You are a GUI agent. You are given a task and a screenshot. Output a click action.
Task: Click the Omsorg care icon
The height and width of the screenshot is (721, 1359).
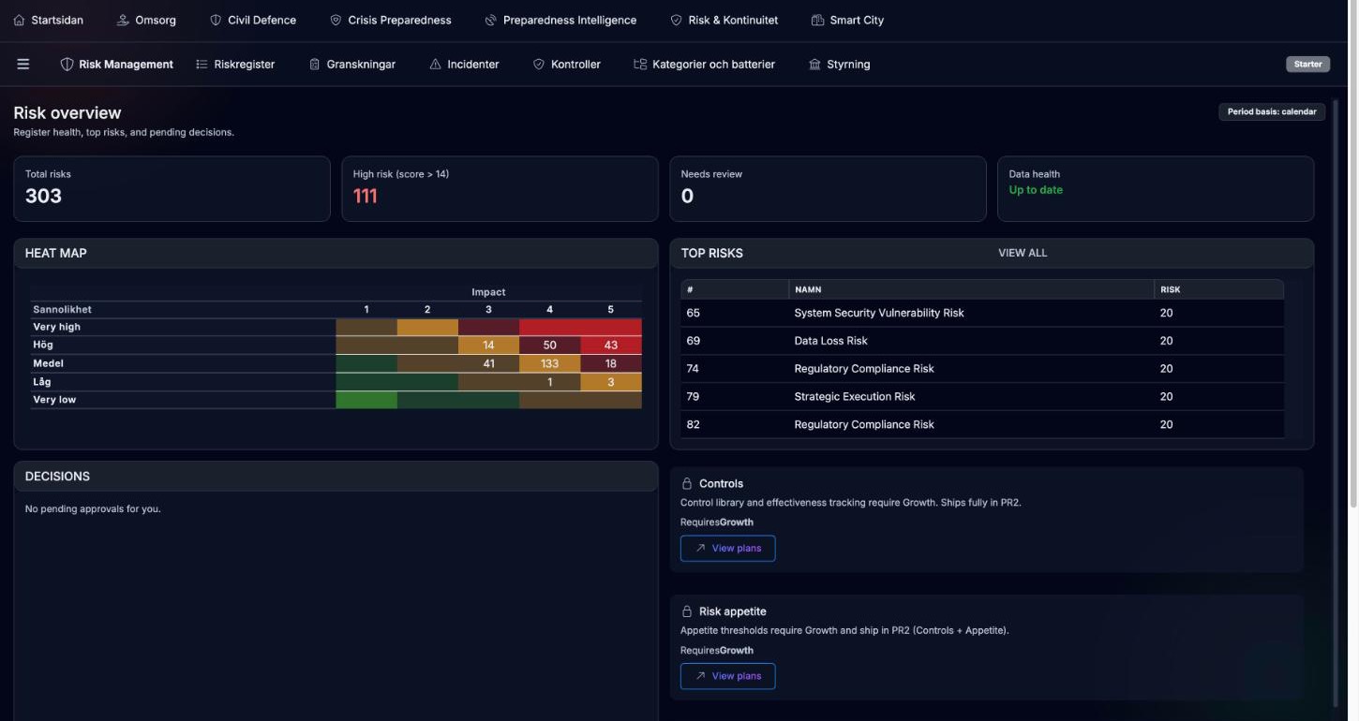point(123,21)
